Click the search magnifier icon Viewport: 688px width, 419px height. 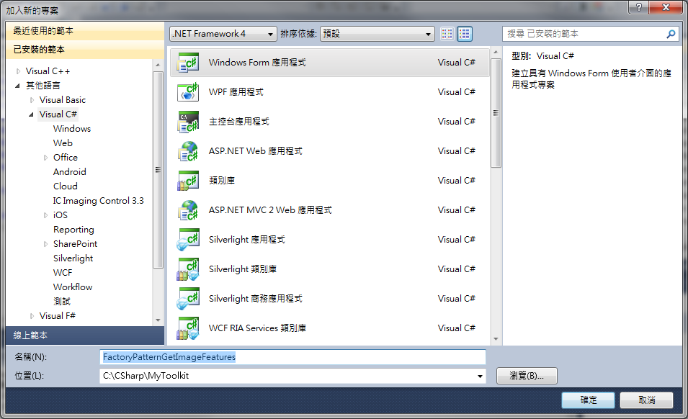click(671, 34)
